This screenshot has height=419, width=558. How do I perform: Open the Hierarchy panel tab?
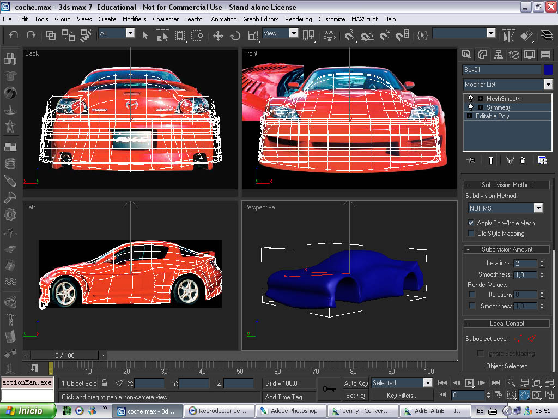click(498, 55)
